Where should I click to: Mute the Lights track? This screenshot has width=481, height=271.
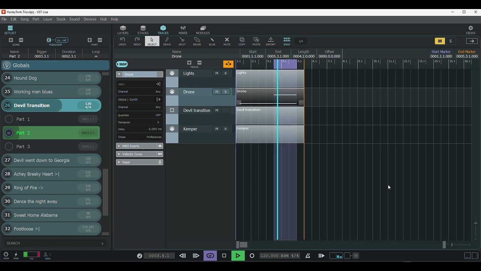(216, 73)
